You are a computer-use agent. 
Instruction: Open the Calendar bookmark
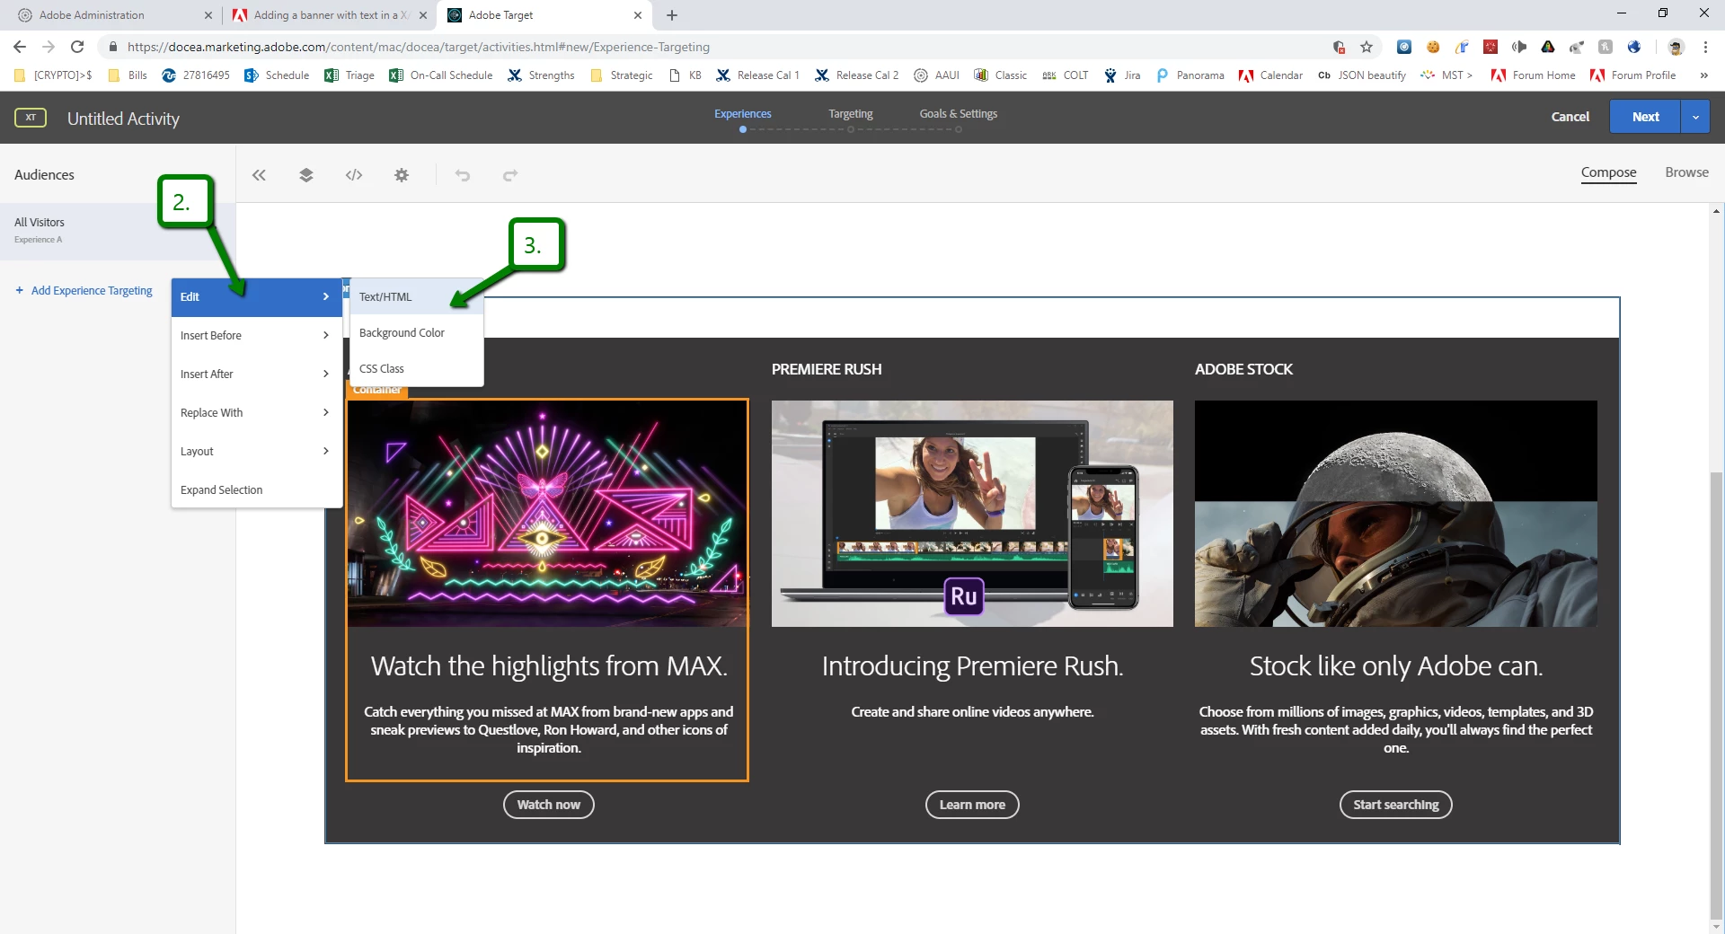tap(1270, 75)
